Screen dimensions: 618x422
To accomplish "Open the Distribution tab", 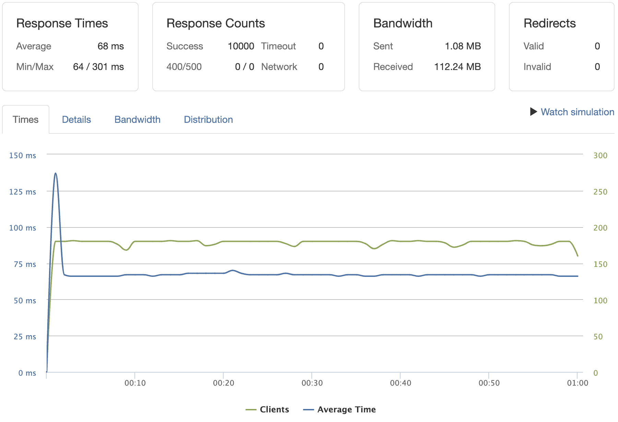I will point(208,119).
